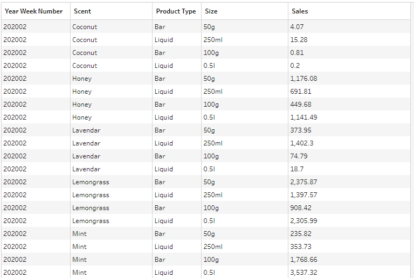Click the Lavendar cell in the 373.95 row

pos(86,130)
